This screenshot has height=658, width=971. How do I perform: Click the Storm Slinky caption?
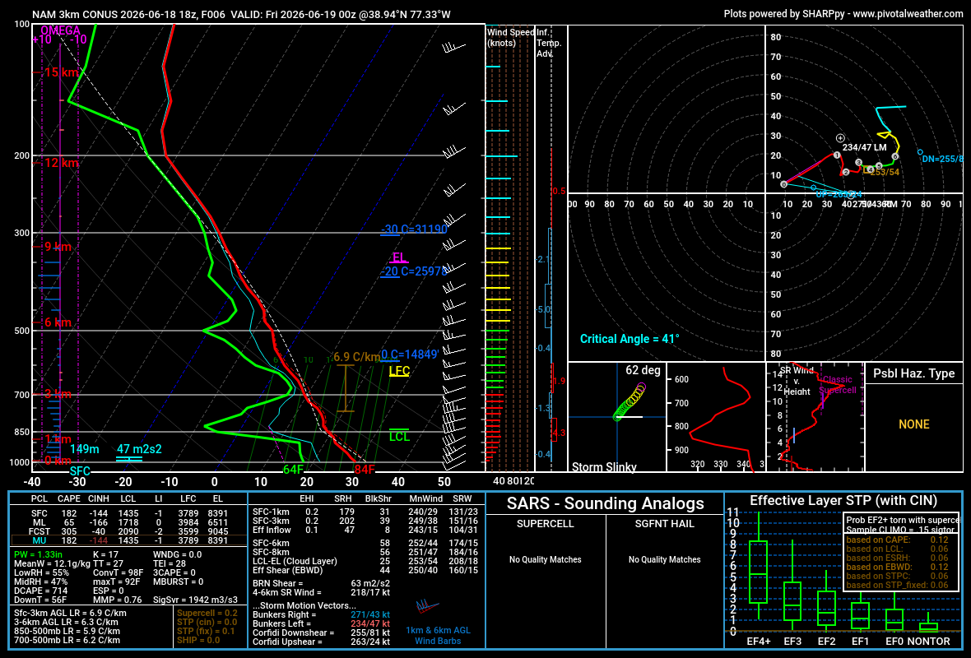tap(604, 466)
